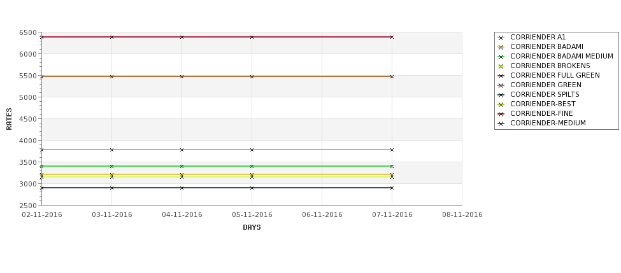Select the brown 5500 line point on 03-11-2016

(111, 76)
